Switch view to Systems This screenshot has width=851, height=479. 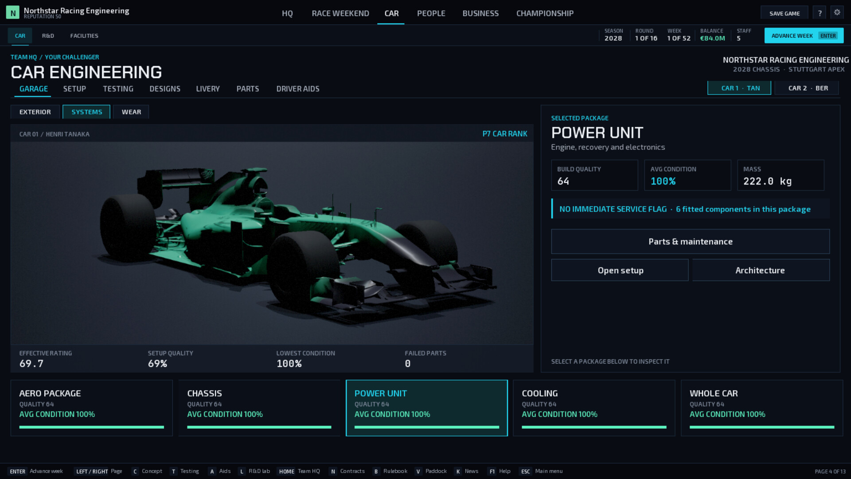tap(86, 112)
